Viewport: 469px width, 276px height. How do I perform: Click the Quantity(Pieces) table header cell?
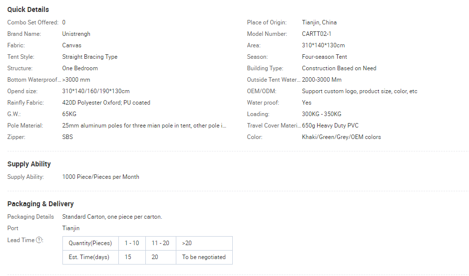pos(90,243)
